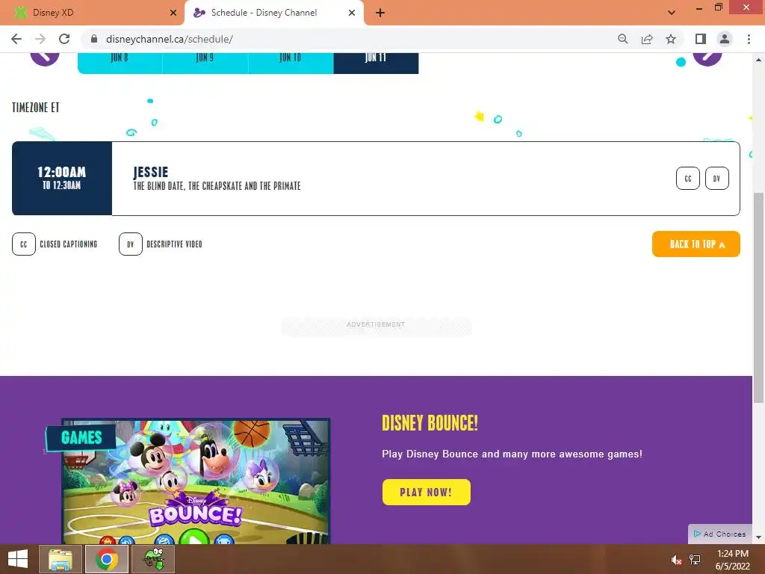This screenshot has width=765, height=574.
Task: Click the Play Now! button
Action: coord(427,492)
